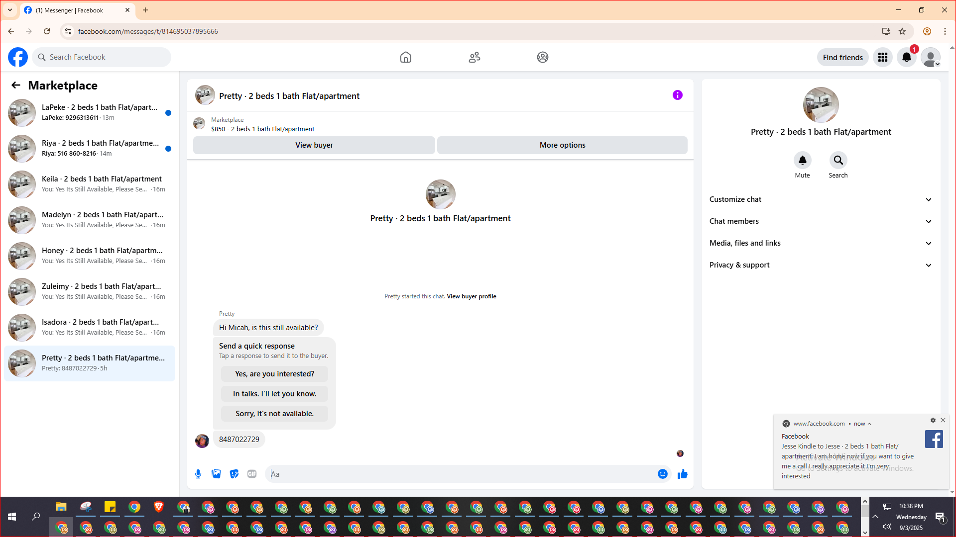Choose a sticker from the sticker icon
The image size is (956, 537).
pos(234,474)
